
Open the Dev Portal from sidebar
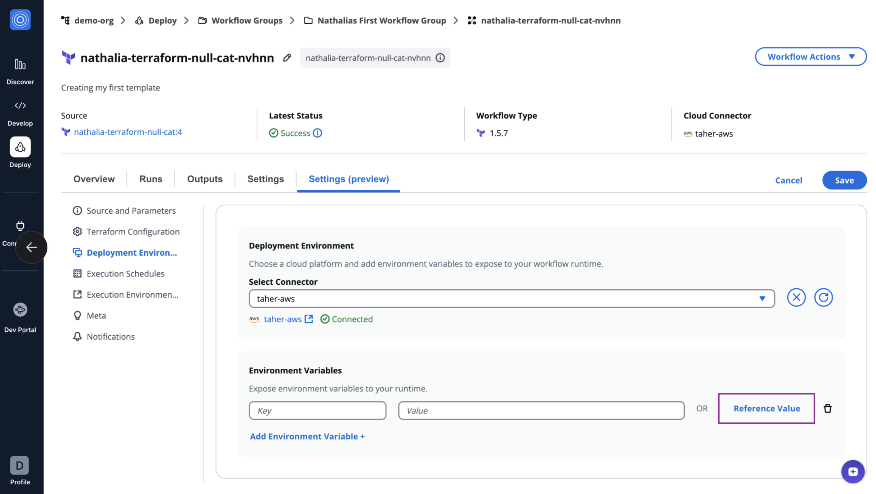pyautogui.click(x=20, y=317)
